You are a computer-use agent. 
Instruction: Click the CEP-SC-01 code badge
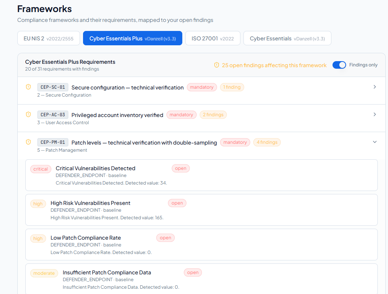click(x=53, y=87)
